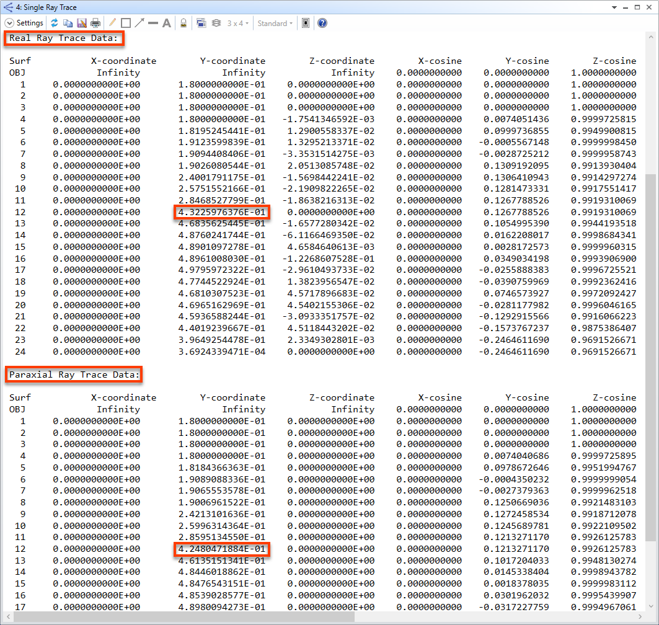The height and width of the screenshot is (625, 659).
Task: Click the value 0.9875386407
Action: pos(603,328)
